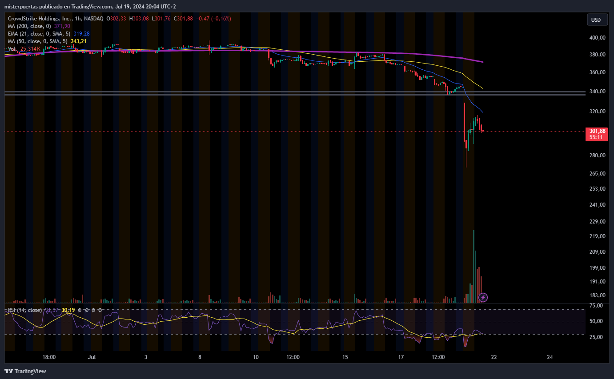
Task: Click the RSI value 30,19
Action: (68, 310)
